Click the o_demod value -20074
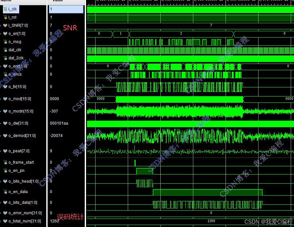The width and height of the screenshot is (294, 227). pyautogui.click(x=56, y=135)
